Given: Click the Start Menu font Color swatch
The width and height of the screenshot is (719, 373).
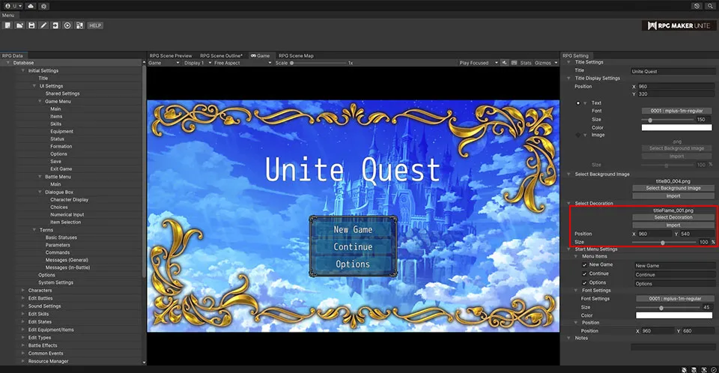Looking at the screenshot, I should coord(673,315).
